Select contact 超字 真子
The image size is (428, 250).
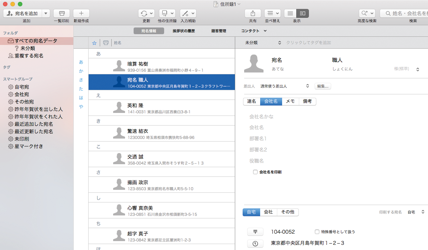pyautogui.click(x=162, y=236)
